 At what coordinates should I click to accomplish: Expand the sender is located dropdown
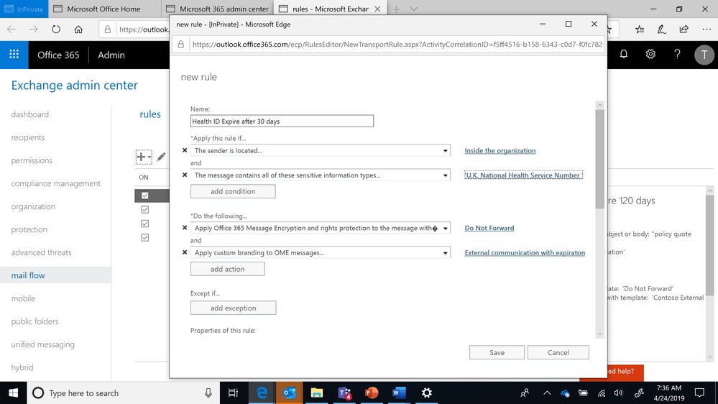click(x=445, y=150)
